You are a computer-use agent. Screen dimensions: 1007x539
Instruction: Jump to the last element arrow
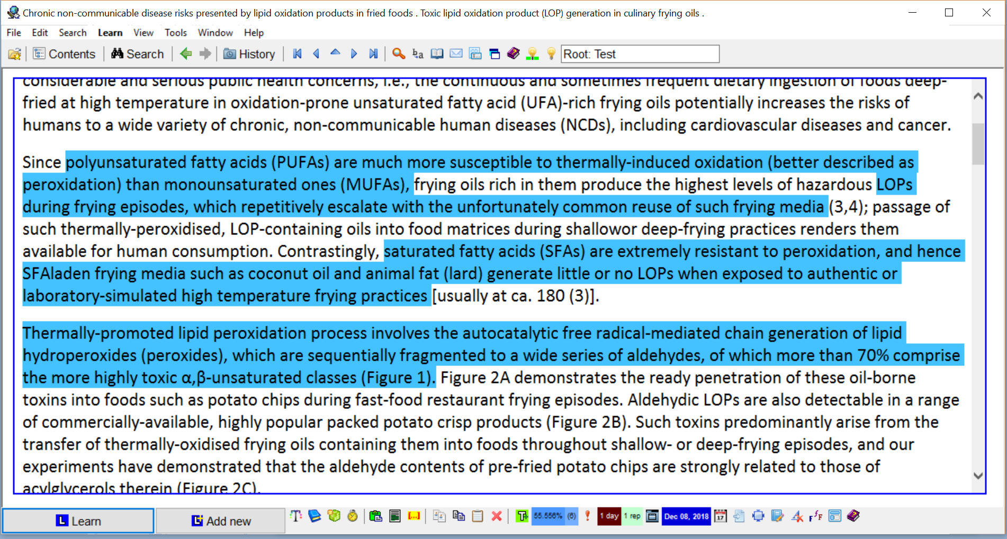[x=373, y=53]
